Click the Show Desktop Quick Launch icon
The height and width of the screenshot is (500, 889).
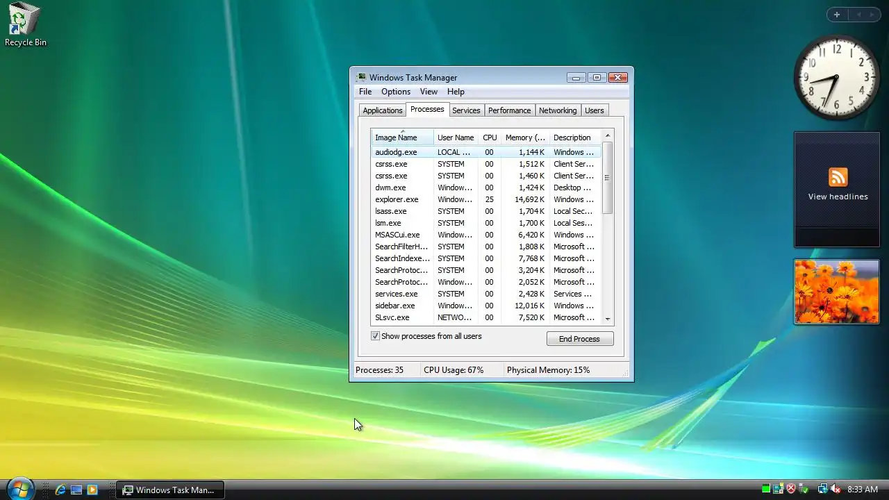point(76,490)
